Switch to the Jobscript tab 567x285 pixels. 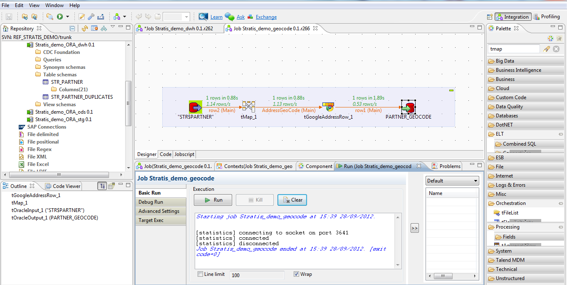click(184, 154)
